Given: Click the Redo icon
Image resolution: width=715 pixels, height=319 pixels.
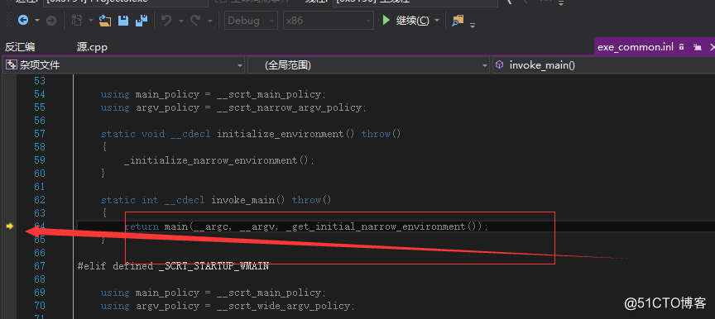Looking at the screenshot, I should (195, 21).
